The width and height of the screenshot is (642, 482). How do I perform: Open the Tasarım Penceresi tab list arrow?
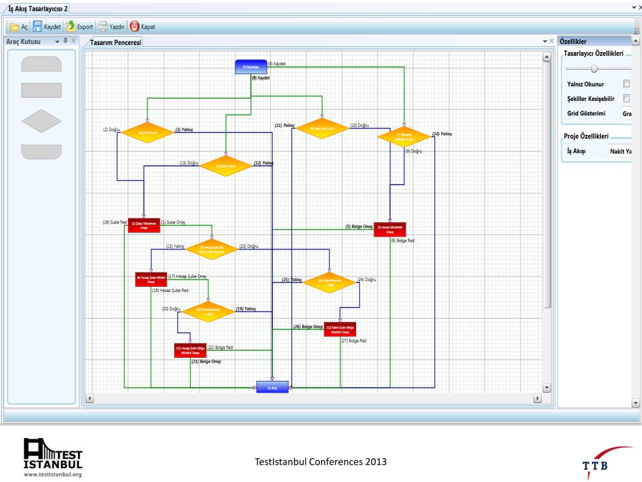tap(545, 41)
